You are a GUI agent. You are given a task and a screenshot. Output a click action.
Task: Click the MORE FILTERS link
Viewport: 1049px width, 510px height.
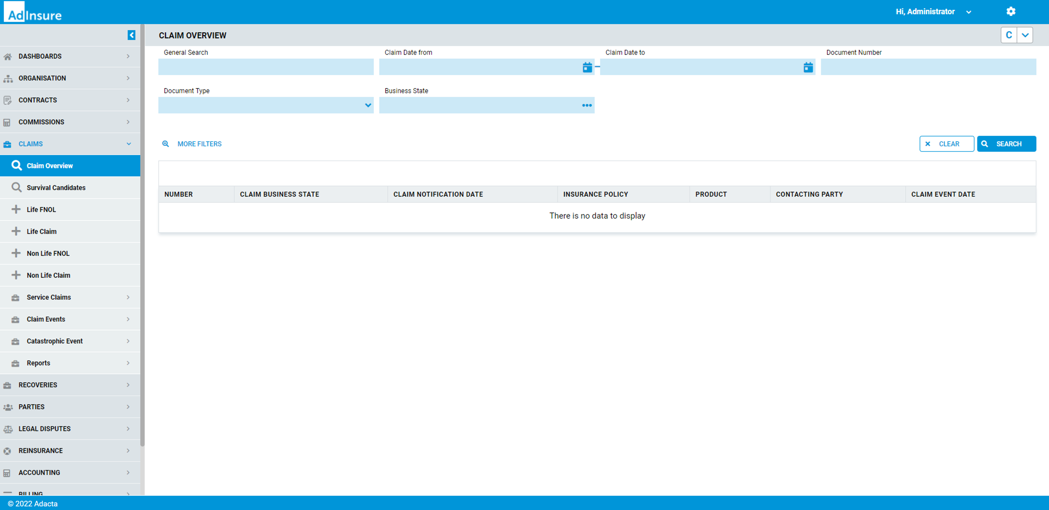click(199, 144)
